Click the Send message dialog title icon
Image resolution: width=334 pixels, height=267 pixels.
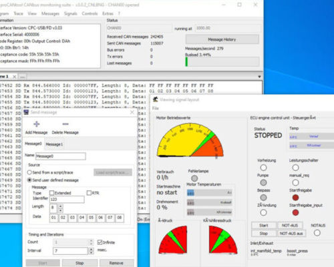[x=26, y=112]
